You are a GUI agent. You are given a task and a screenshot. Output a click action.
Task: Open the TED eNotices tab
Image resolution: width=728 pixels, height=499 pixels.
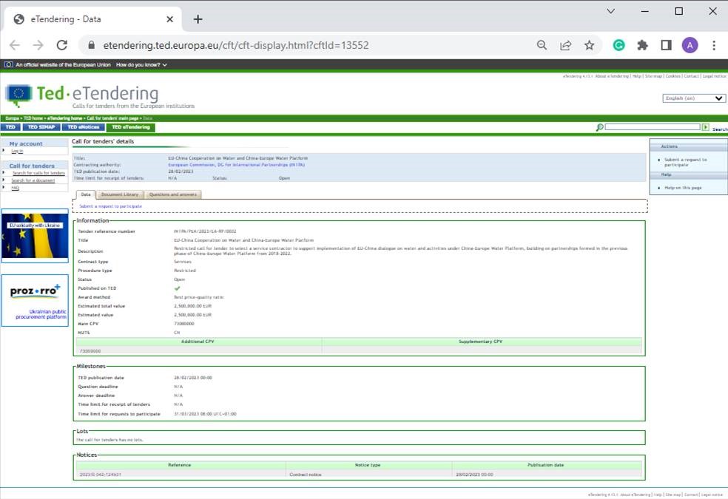coord(83,127)
